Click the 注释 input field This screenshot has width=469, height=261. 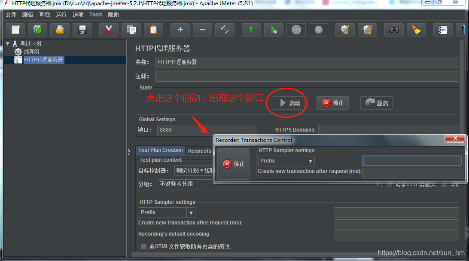tap(307, 77)
